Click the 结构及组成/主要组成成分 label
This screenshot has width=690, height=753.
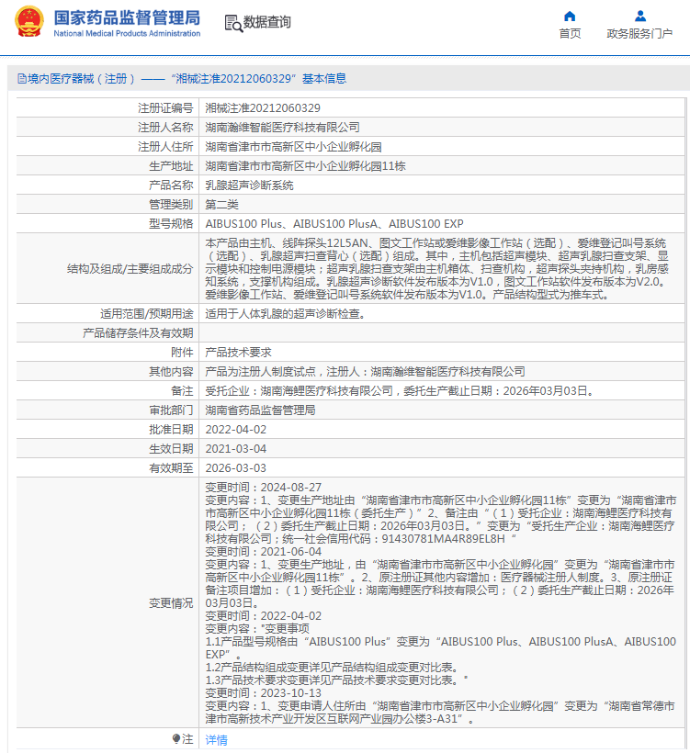(130, 268)
